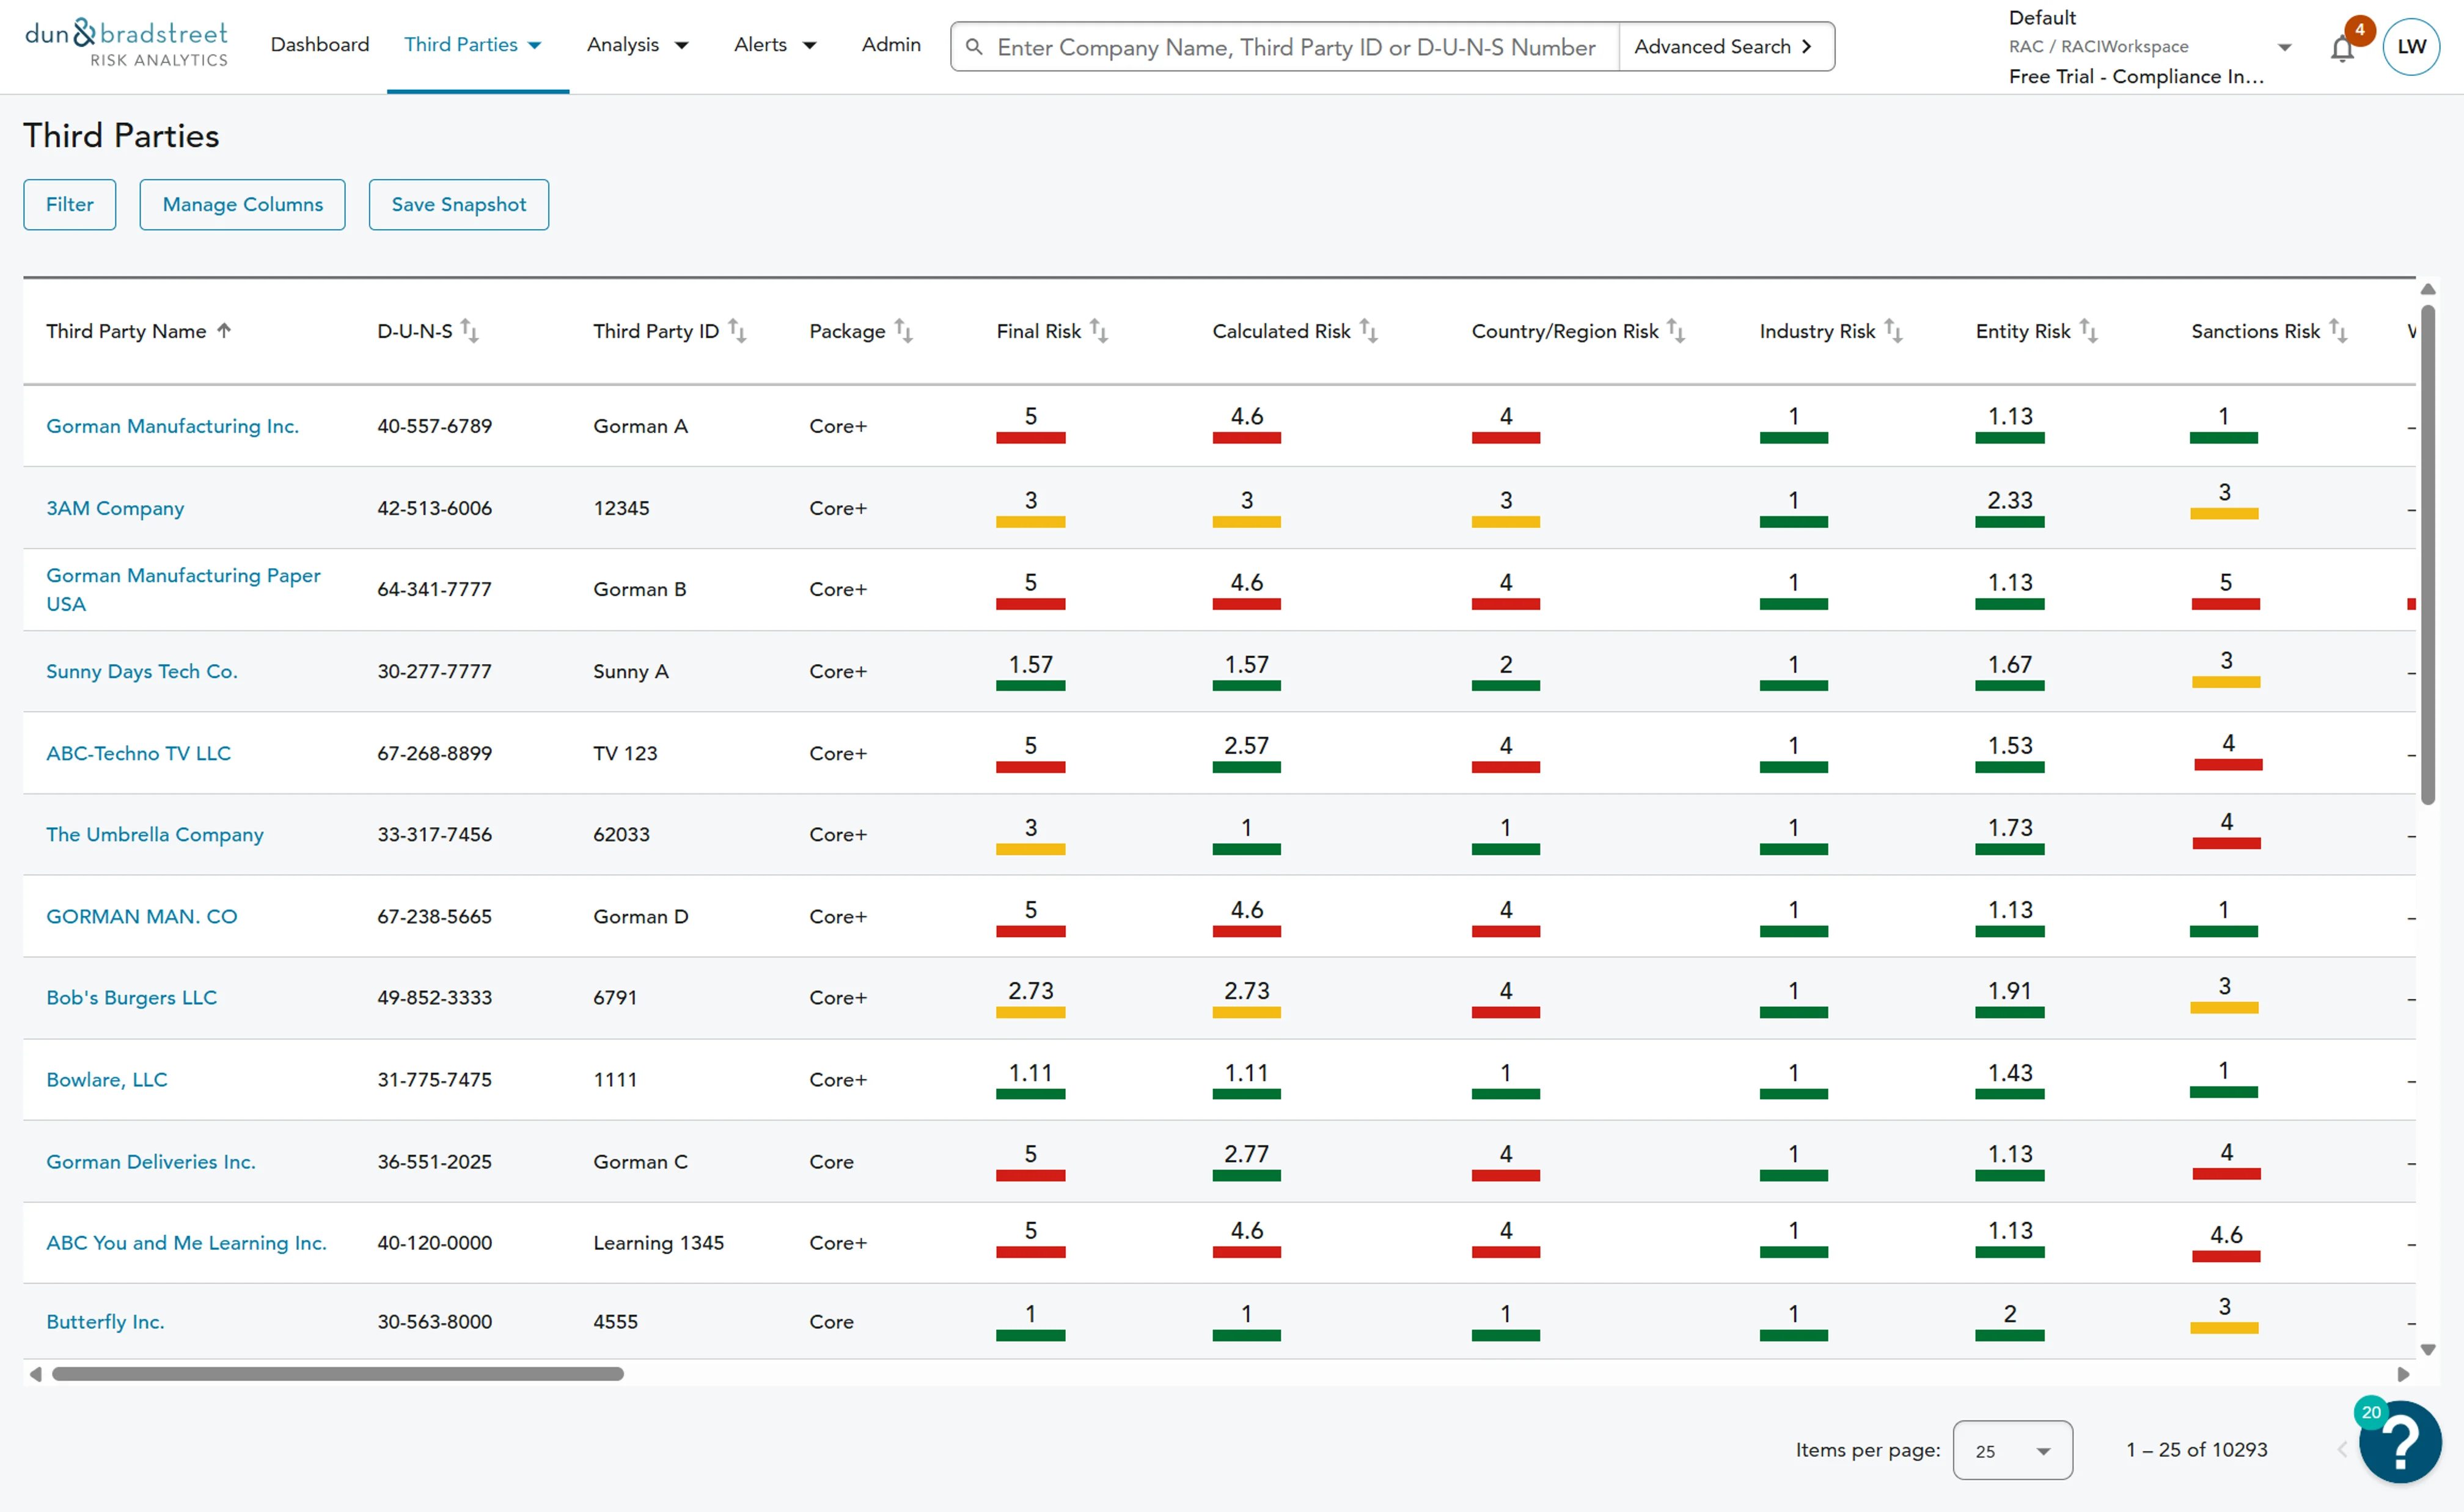Click the Third Parties page heading

pyautogui.click(x=121, y=136)
